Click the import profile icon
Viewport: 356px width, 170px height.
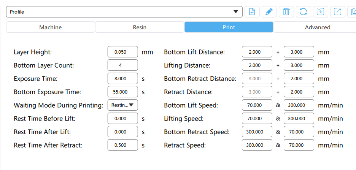point(320,12)
